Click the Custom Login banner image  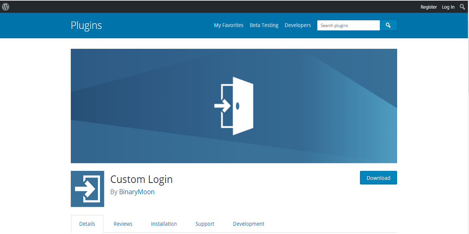point(234,106)
